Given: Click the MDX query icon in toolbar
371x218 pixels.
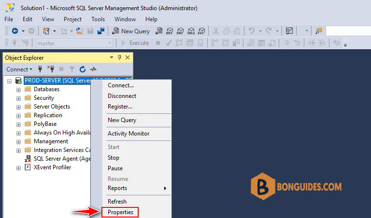Looking at the screenshot, I should (170, 31).
